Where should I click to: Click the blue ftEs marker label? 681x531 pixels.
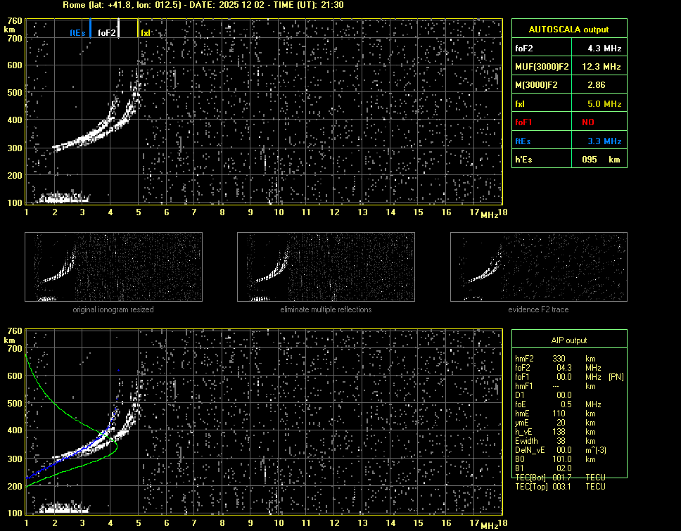tap(77, 33)
